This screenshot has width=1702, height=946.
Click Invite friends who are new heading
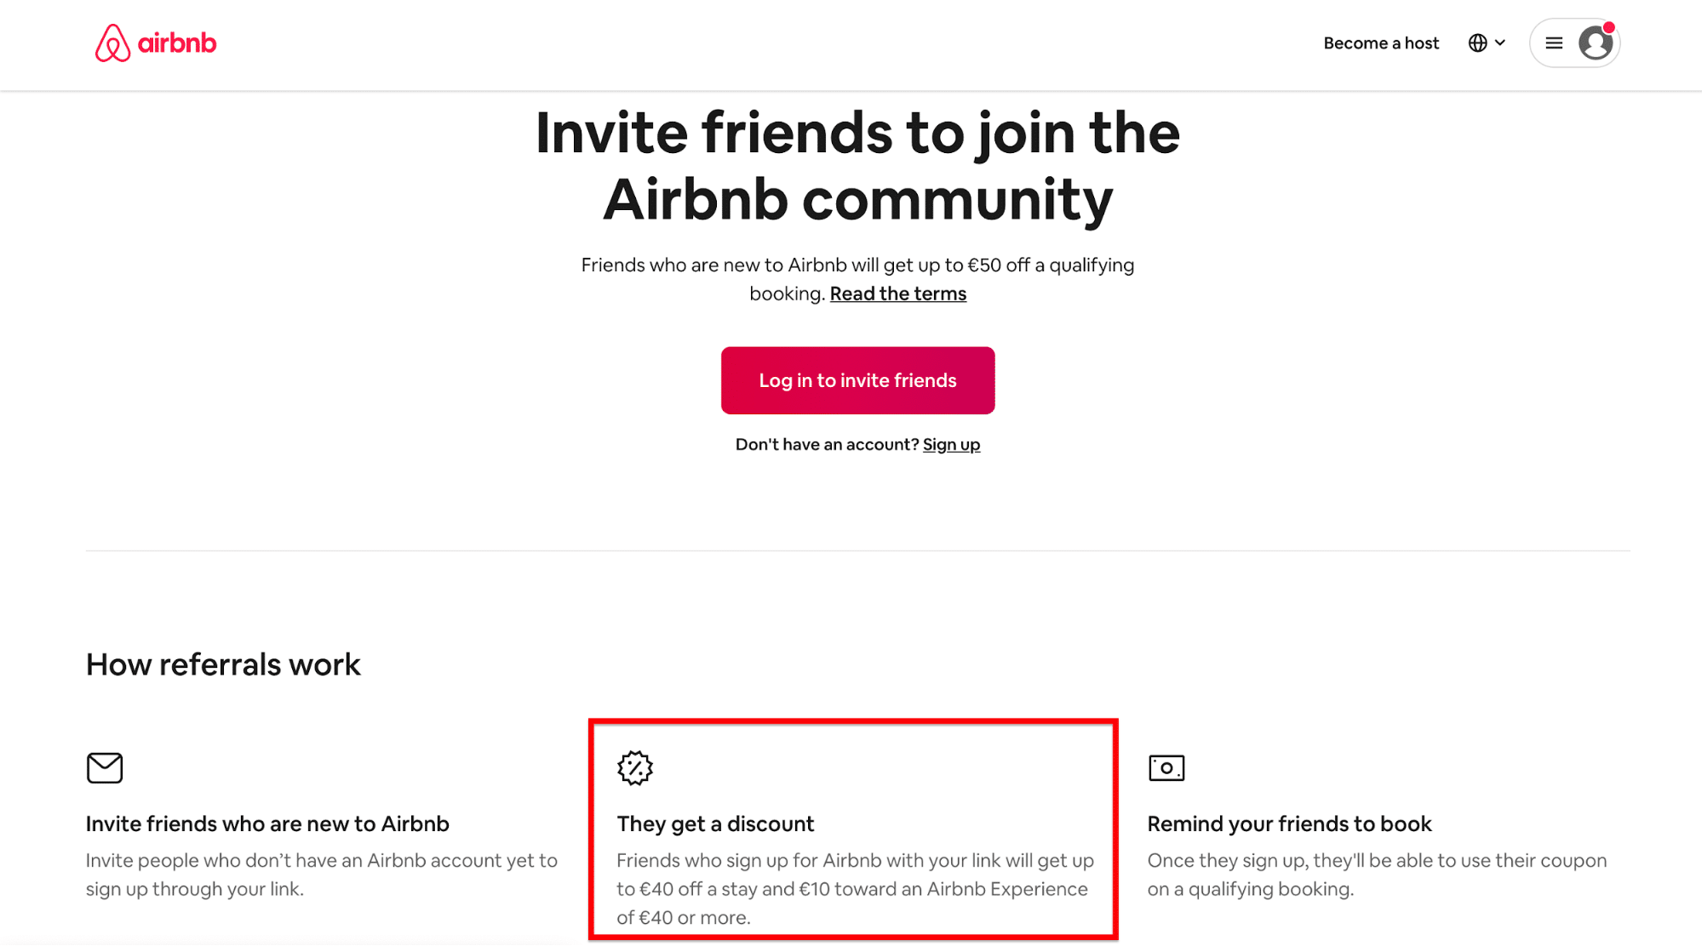(x=267, y=823)
